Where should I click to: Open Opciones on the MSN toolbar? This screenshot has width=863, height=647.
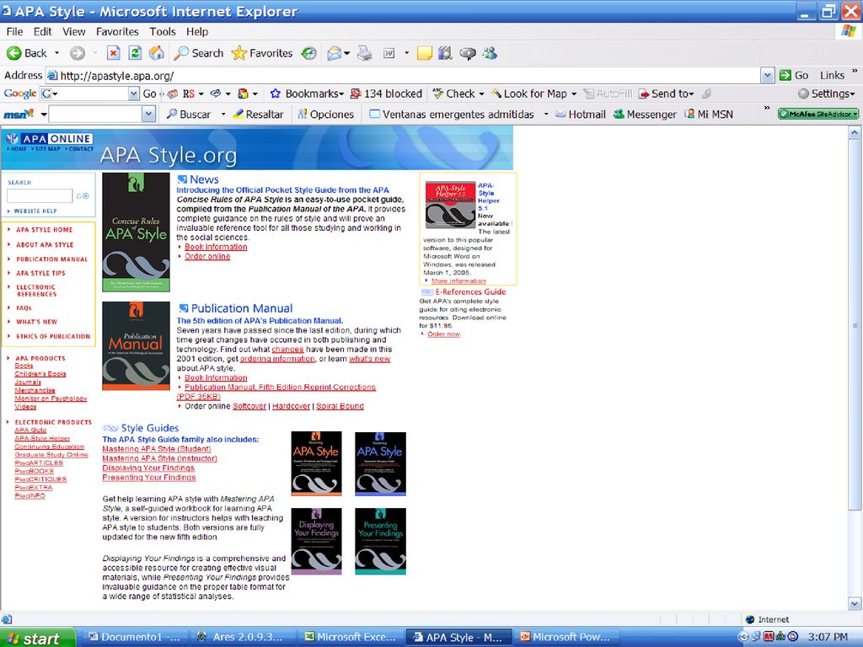coord(325,114)
